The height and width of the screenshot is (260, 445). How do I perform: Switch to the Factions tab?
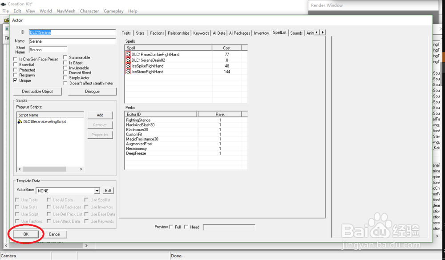coord(157,33)
